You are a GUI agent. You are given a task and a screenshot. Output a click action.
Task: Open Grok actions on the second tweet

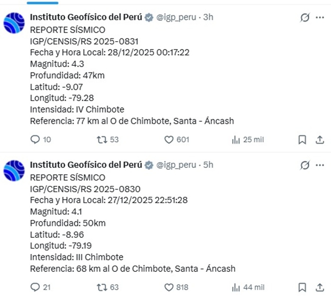[x=305, y=165]
